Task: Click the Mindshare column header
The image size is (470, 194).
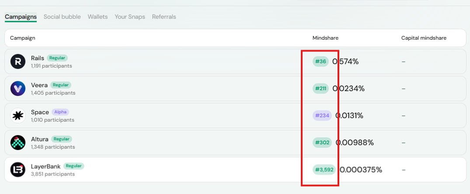Action: pyautogui.click(x=326, y=38)
